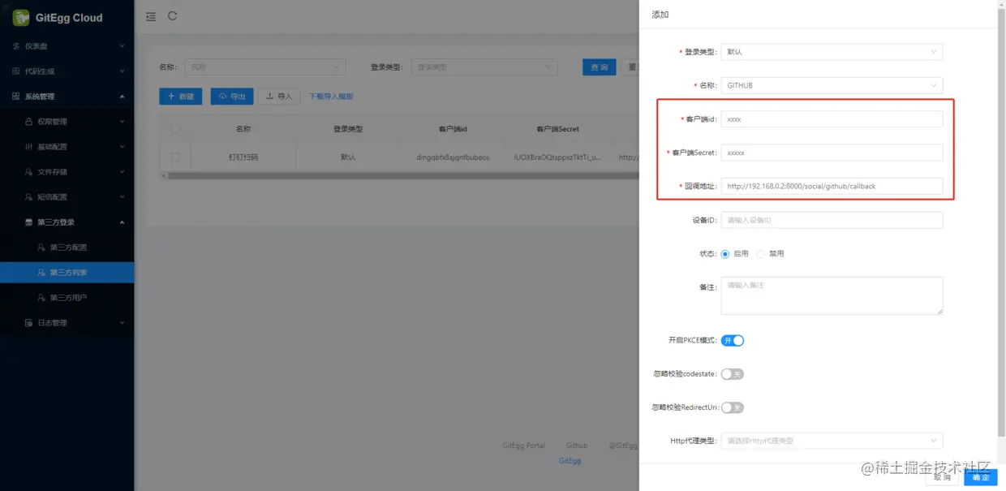This screenshot has width=1006, height=491.
Task: Expand the 短信配置 menu chevron
Action: (123, 197)
